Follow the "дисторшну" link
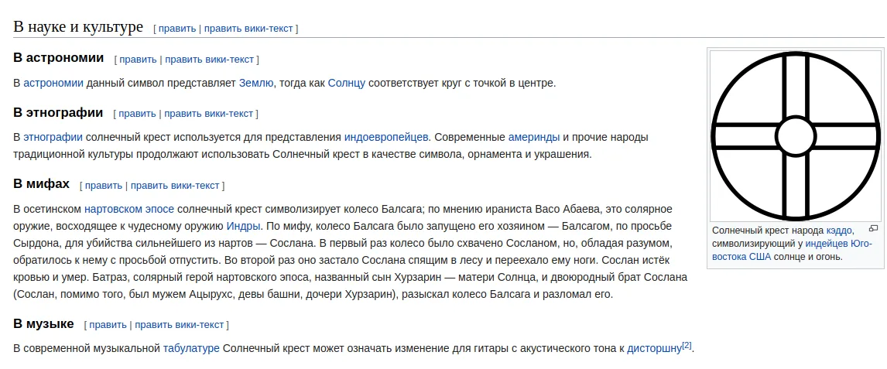 [x=654, y=349]
